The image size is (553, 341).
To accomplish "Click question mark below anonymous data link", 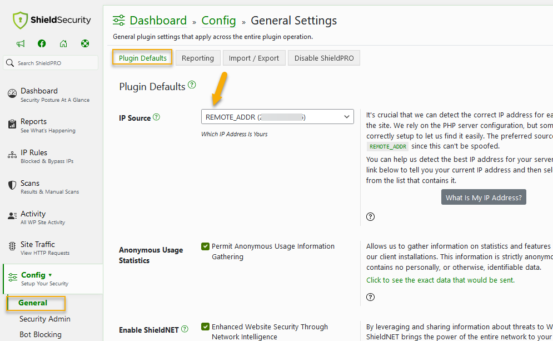I will (x=370, y=297).
